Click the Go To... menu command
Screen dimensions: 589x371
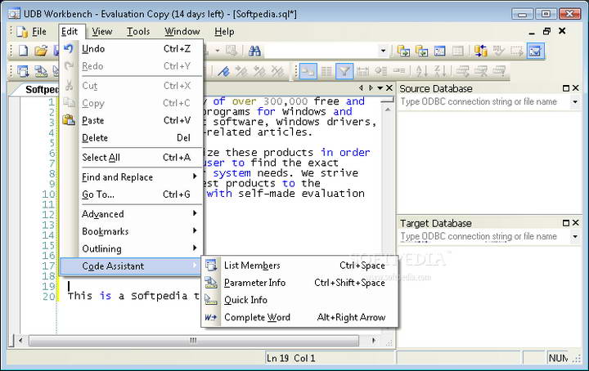coord(98,194)
